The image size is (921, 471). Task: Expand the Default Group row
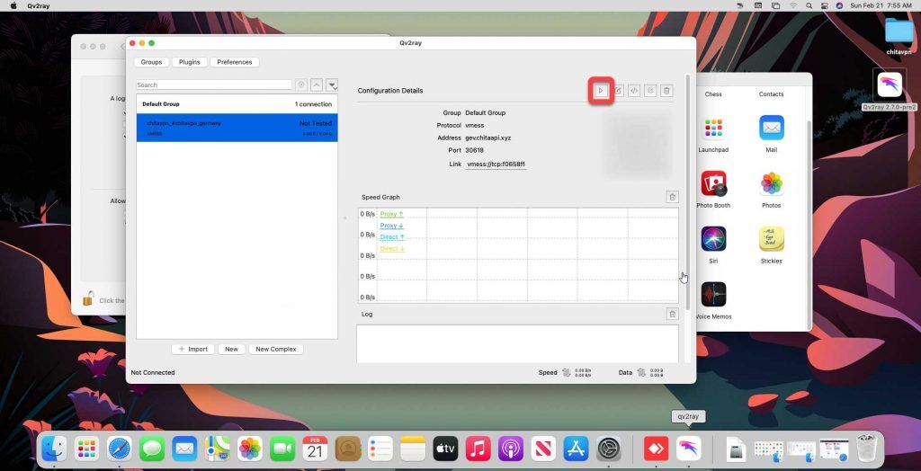point(237,104)
